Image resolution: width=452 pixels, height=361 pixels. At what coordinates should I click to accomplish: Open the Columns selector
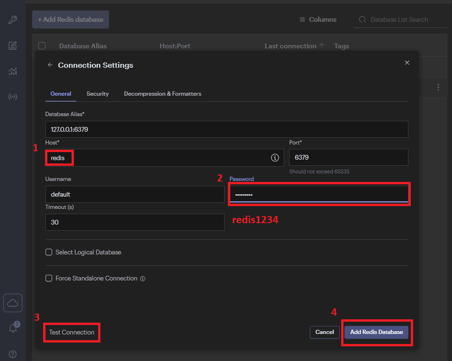318,19
